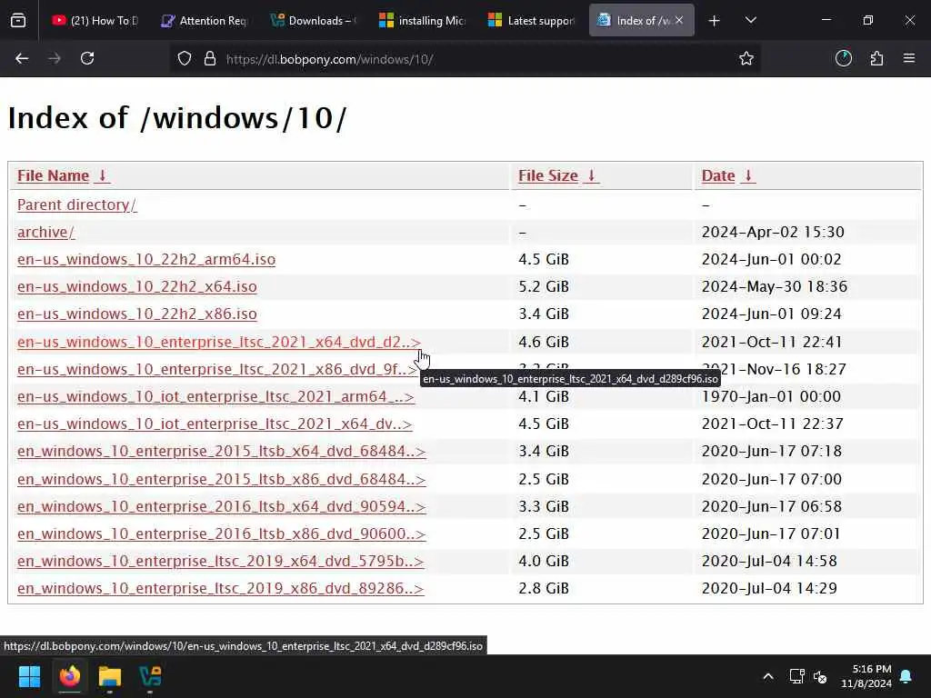Open the muted volume tray icon
Screen dimensions: 931x698
point(820,676)
